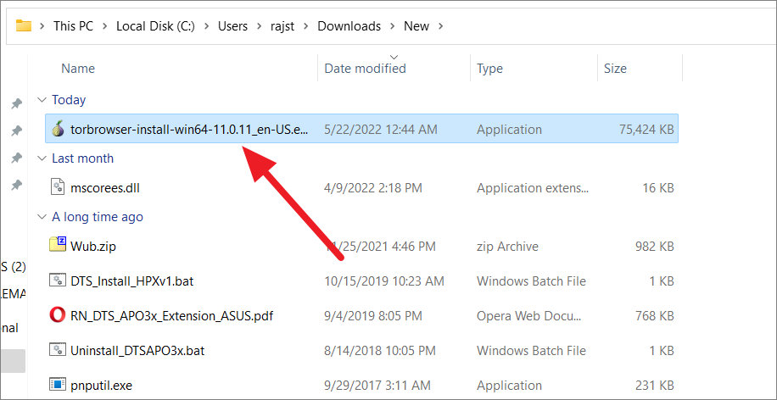Expand the chevron before This PC
This screenshot has width=777, height=400.
[42, 26]
